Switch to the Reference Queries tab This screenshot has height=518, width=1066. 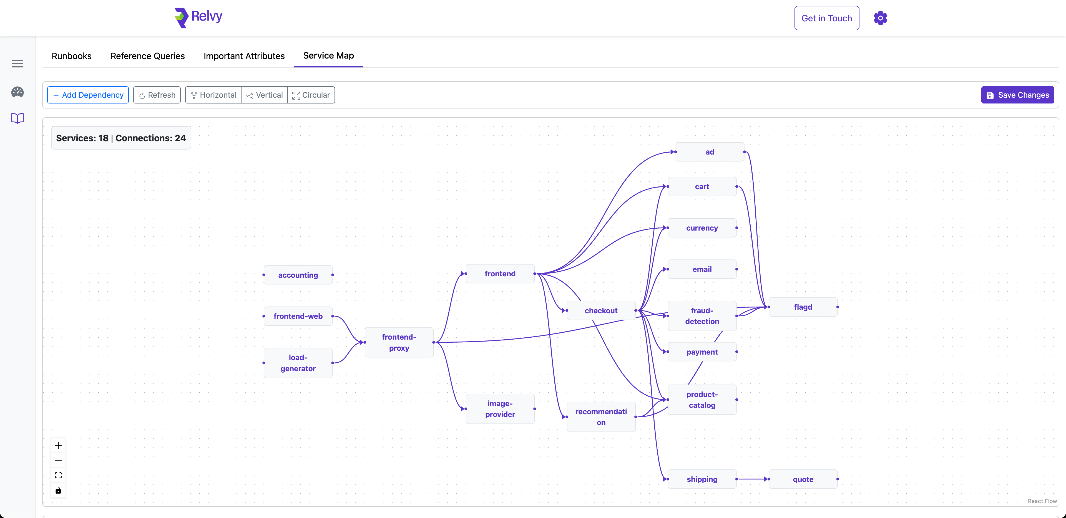147,56
